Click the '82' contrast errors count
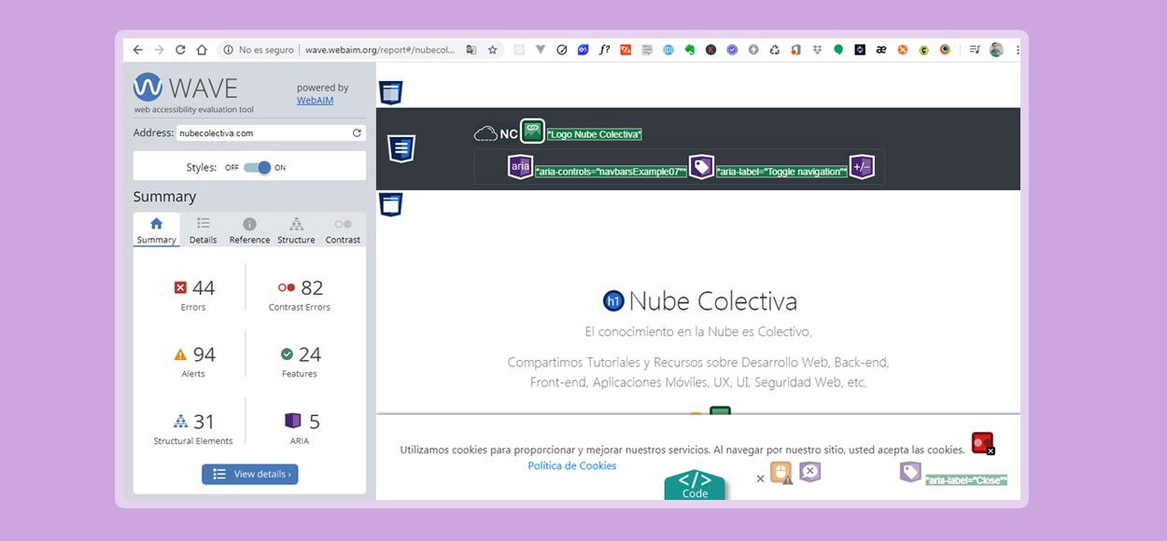 [x=312, y=288]
